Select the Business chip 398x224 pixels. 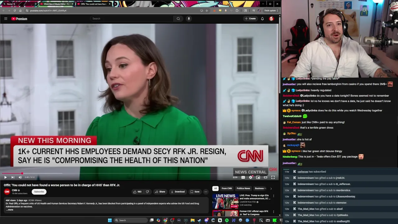(x=260, y=188)
